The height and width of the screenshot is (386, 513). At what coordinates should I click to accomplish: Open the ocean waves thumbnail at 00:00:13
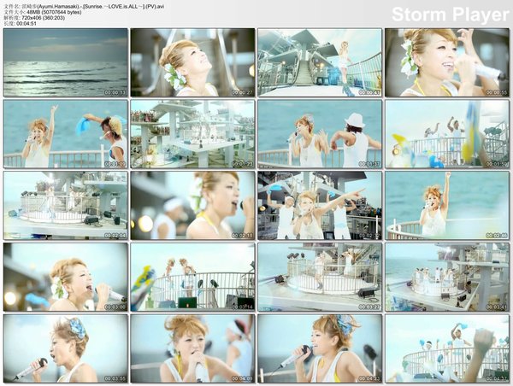66,62
